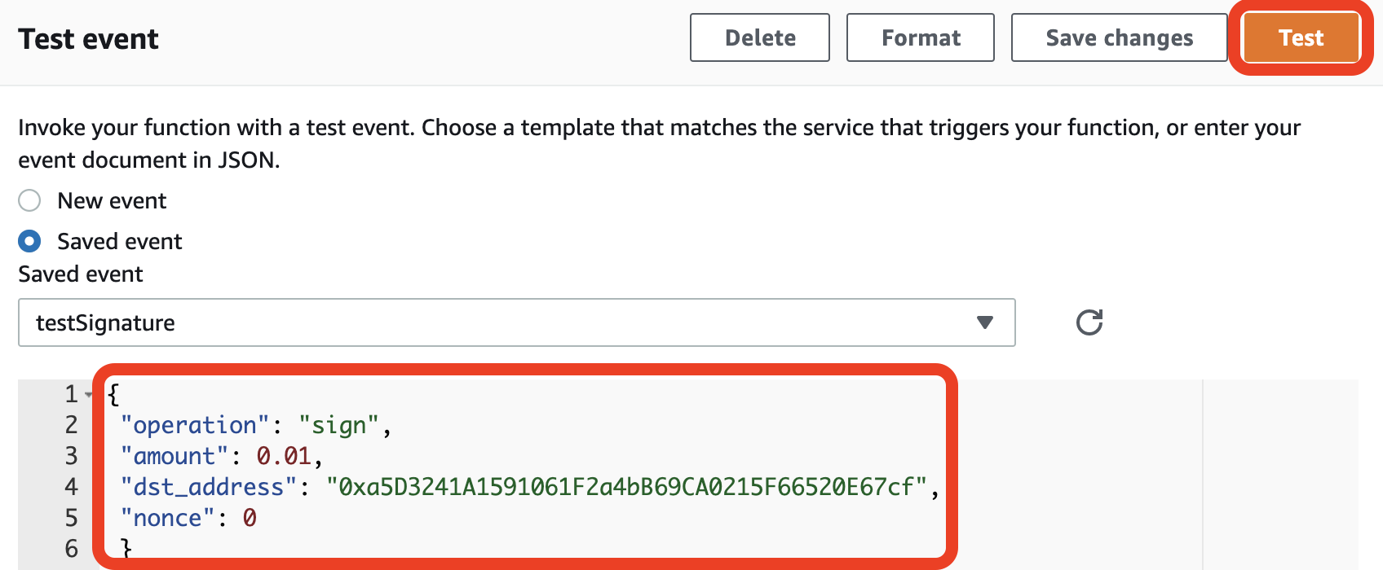The width and height of the screenshot is (1383, 570).
Task: Click the amount value 0.01
Action: click(284, 456)
